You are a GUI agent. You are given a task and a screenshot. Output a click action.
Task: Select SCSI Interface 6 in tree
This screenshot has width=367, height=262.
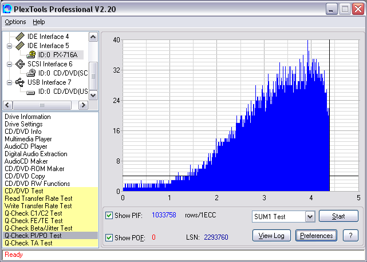click(50, 64)
